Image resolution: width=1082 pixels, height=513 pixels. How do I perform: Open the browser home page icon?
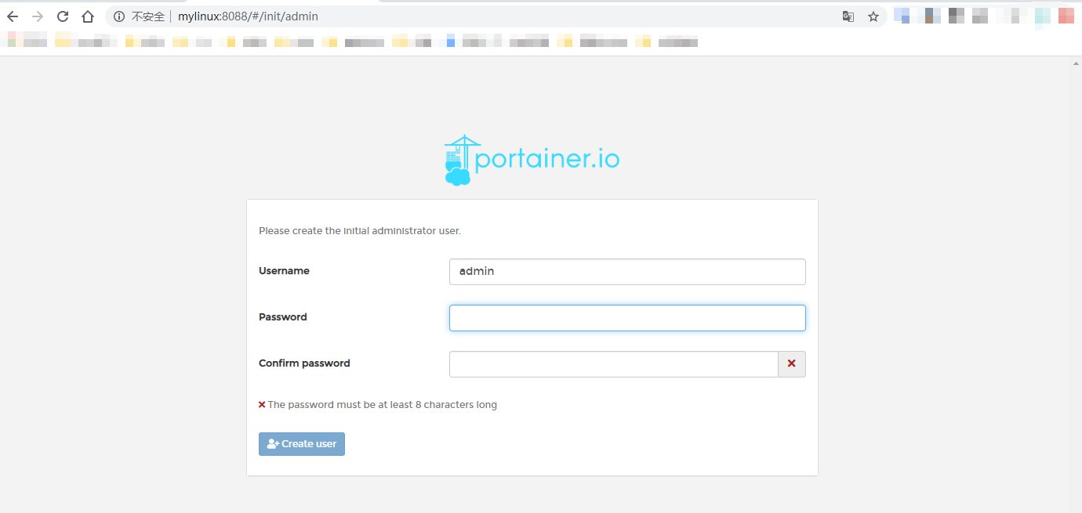[x=88, y=16]
